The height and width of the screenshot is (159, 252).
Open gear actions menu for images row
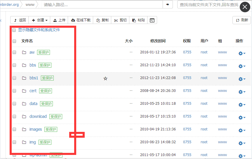click(x=242, y=130)
